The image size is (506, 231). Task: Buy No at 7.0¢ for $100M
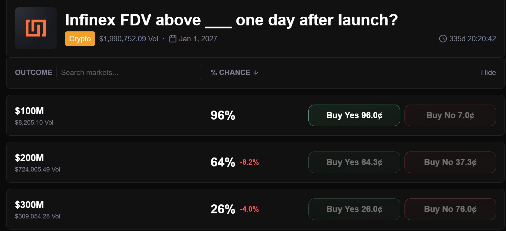point(450,115)
